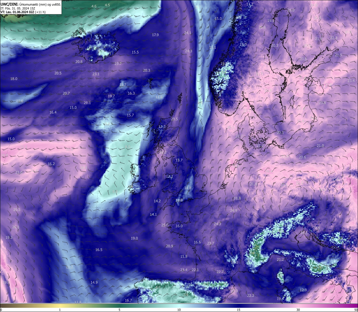Click the 21.5 value at right
The image size is (358, 312).
click(338, 55)
